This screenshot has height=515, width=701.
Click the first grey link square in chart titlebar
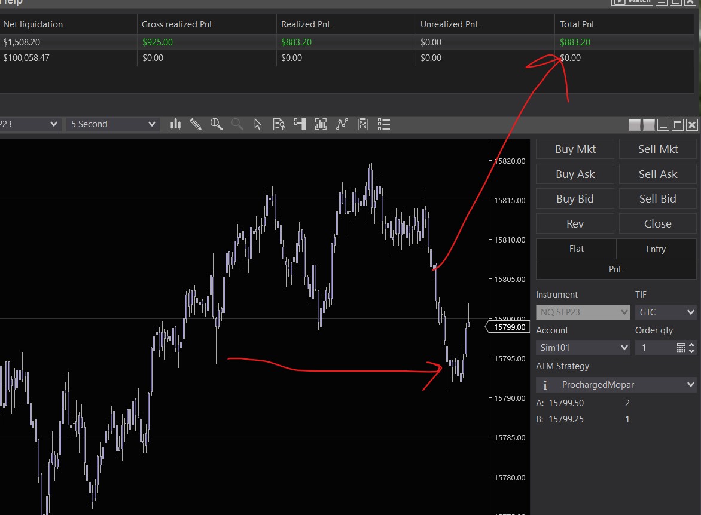click(635, 125)
